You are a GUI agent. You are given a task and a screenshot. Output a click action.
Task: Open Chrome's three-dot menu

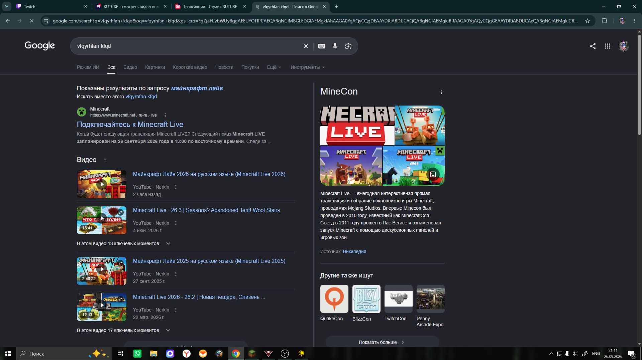(634, 21)
